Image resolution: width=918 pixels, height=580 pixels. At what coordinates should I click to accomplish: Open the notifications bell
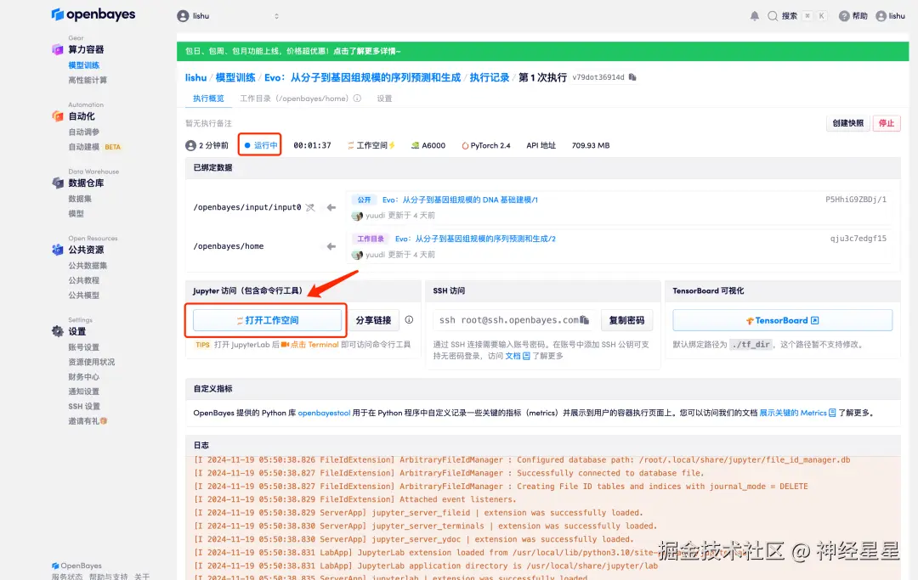coord(755,16)
